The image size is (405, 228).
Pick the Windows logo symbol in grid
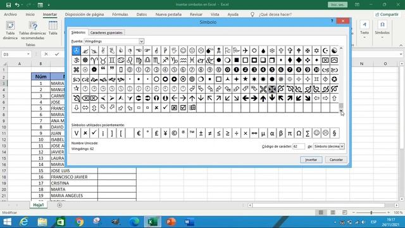[x=192, y=108]
